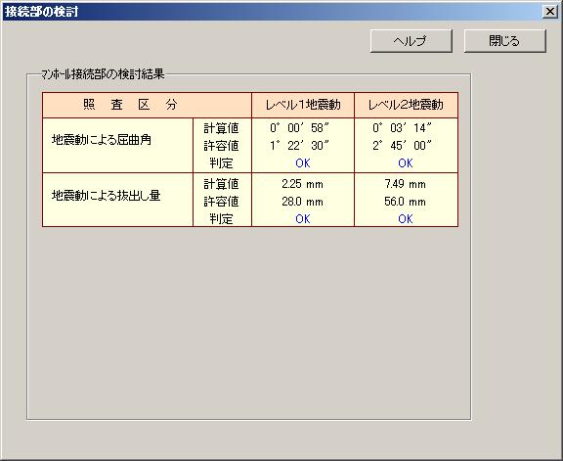
Task: Click allowable angle 1°22'30" cell
Action: coord(299,145)
